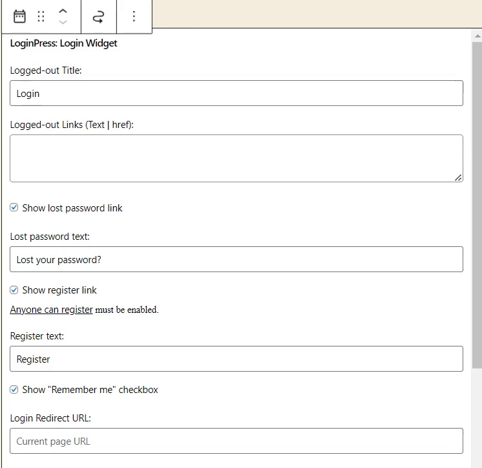The height and width of the screenshot is (468, 482).
Task: Move block up with the up chevron
Action: [63, 11]
